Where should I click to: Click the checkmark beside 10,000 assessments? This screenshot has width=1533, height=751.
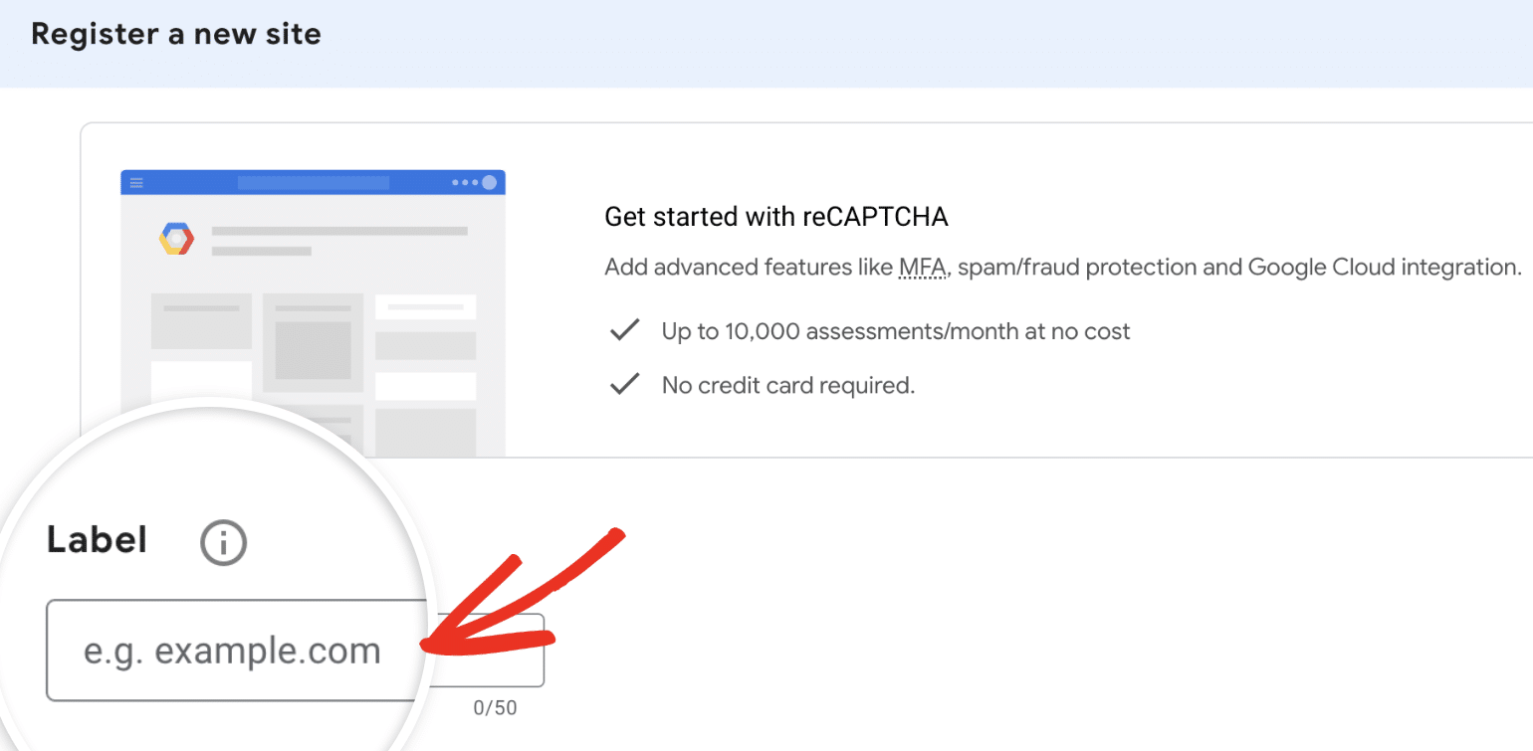(x=624, y=330)
